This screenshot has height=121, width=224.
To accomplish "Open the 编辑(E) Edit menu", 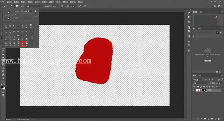I will tap(16, 2).
